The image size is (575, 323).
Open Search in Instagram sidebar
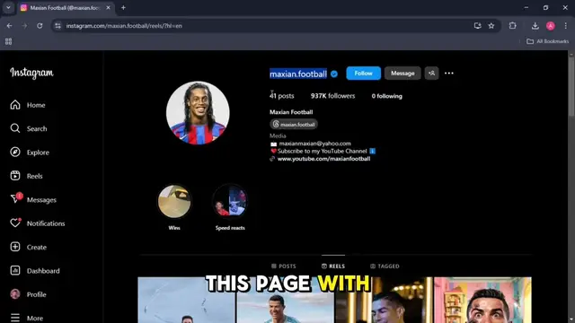click(x=29, y=128)
